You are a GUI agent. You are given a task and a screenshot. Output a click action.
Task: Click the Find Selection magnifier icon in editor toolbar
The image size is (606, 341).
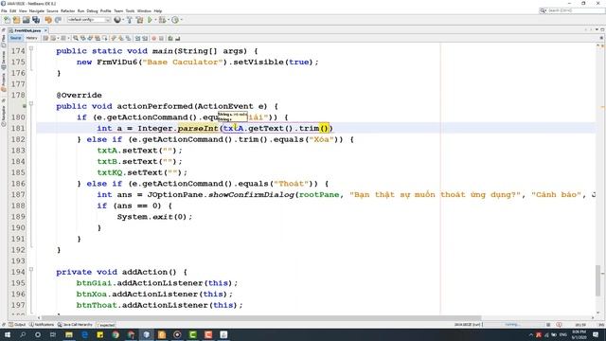point(76,38)
